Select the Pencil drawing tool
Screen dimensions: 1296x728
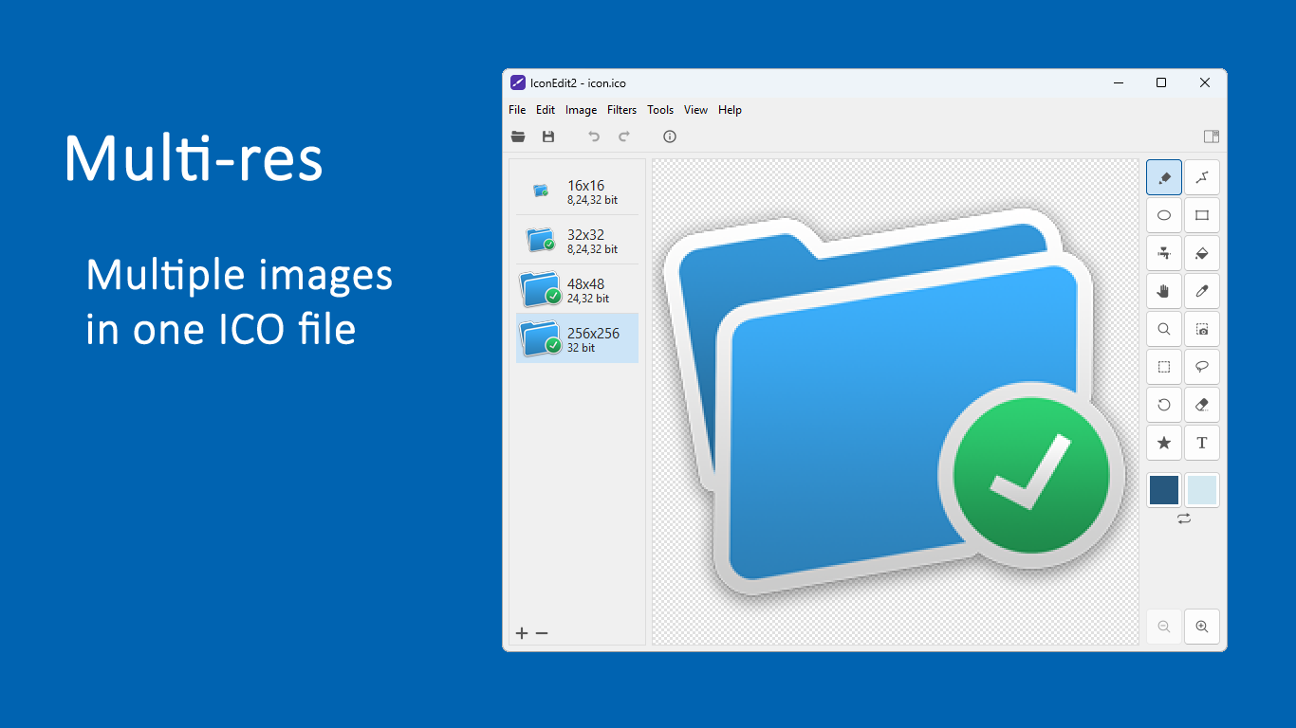tap(1164, 177)
